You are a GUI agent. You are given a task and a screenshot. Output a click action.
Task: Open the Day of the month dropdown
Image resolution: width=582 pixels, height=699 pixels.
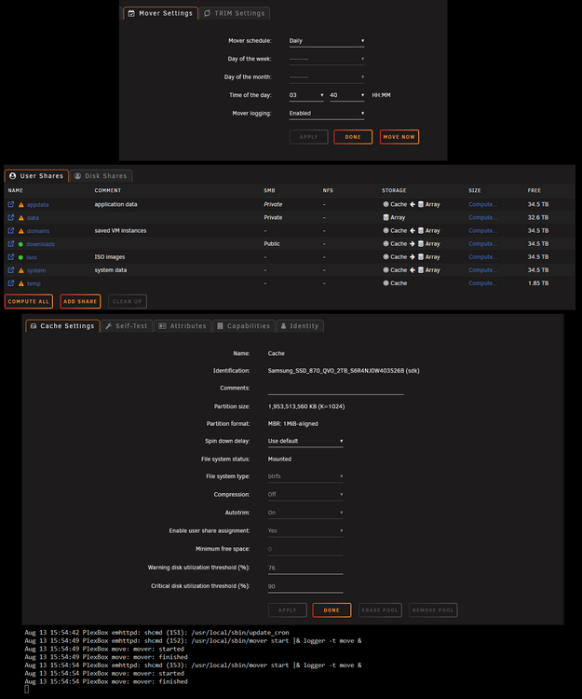327,77
